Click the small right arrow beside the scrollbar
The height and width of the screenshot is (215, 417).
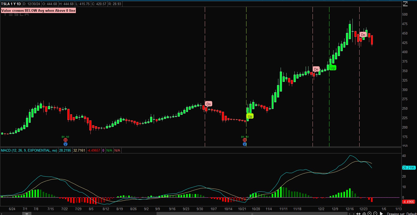pyautogui.click(x=353, y=214)
